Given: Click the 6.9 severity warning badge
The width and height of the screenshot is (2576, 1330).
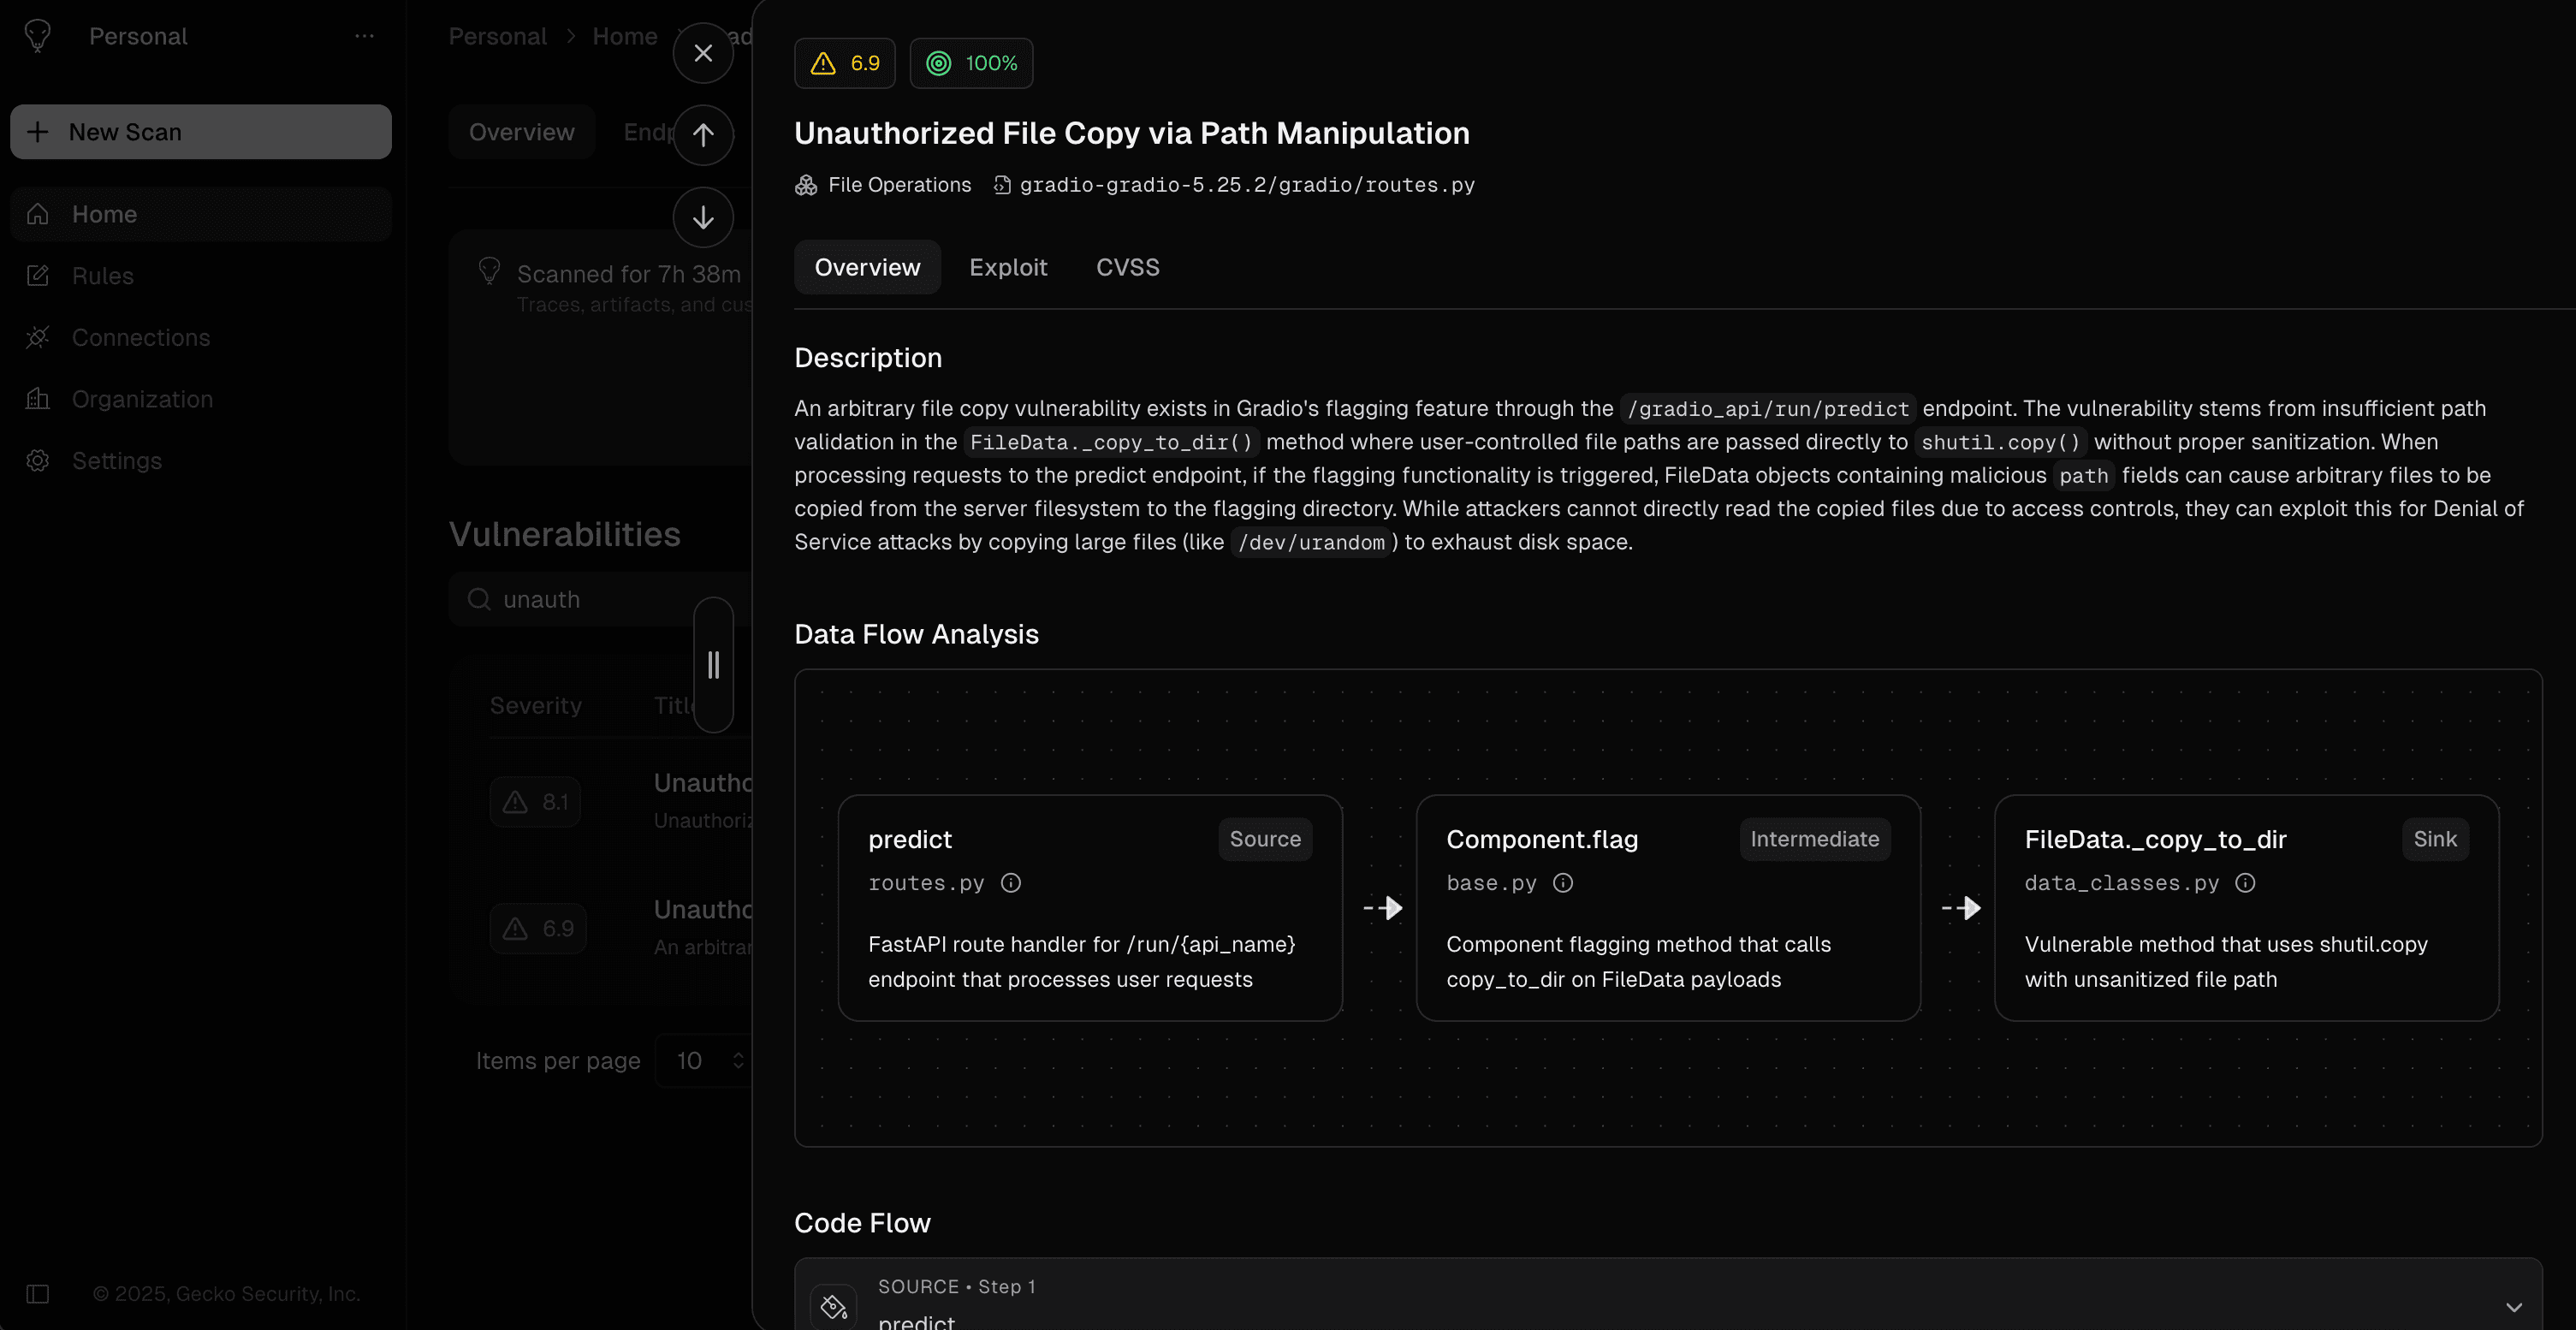Looking at the screenshot, I should pos(844,63).
